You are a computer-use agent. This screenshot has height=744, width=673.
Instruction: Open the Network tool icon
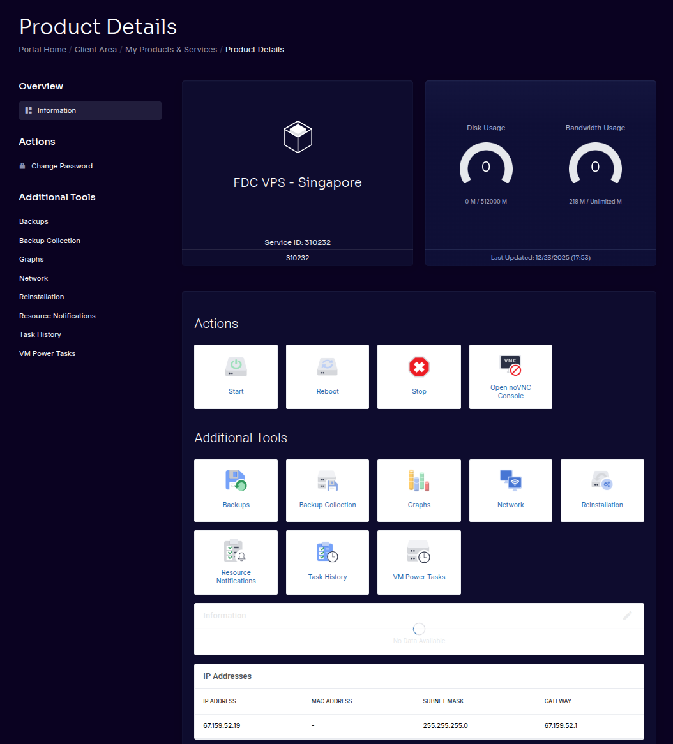[x=510, y=480]
